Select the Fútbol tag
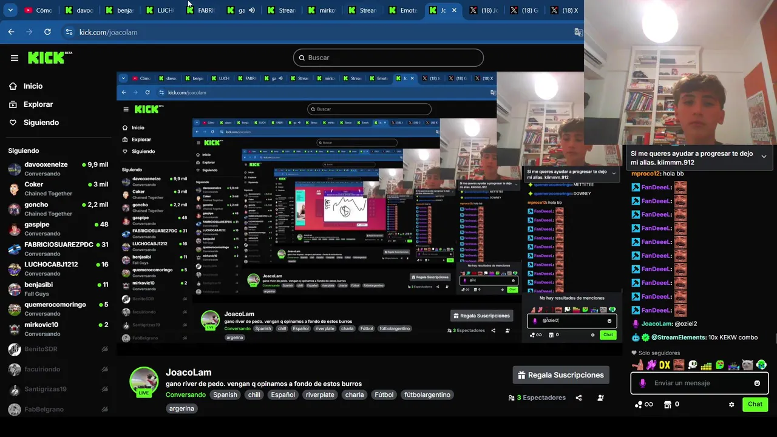This screenshot has height=437, width=777. [x=384, y=395]
